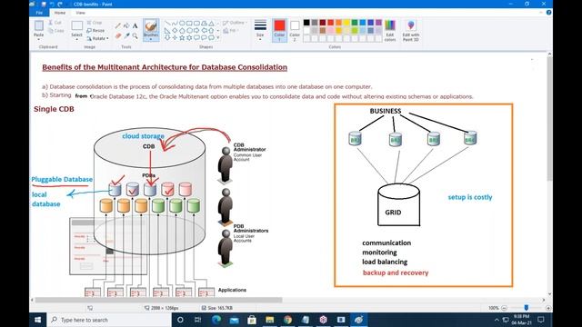Screen dimensions: 582x327
Task: Open Edit colors dialog
Action: (x=390, y=30)
